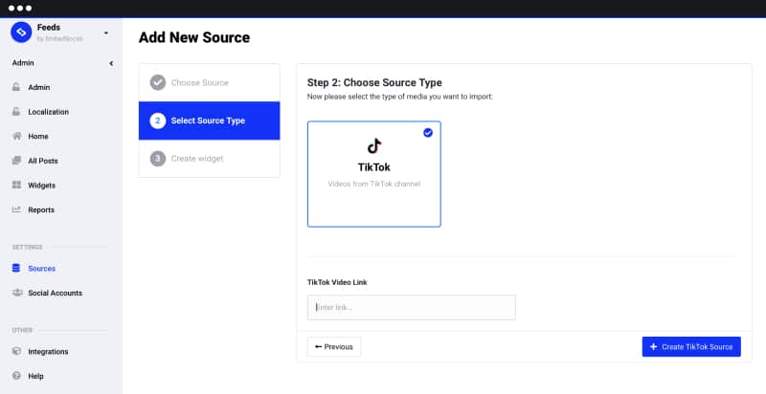Click the Social Accounts people icon
Screen dimensions: 766x394
17,293
